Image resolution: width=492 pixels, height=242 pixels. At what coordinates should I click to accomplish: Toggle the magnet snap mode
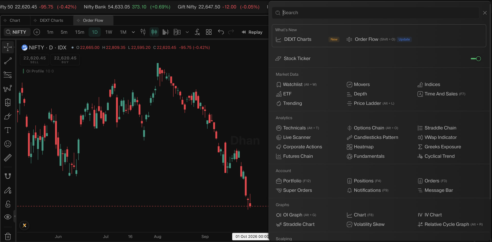(x=8, y=176)
